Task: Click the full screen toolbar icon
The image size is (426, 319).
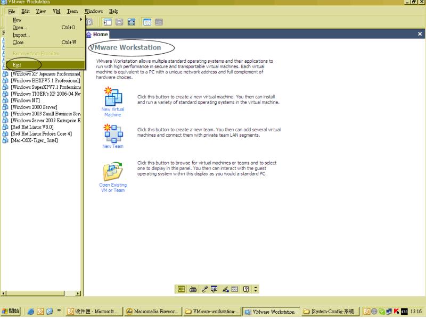Action: [x=132, y=22]
